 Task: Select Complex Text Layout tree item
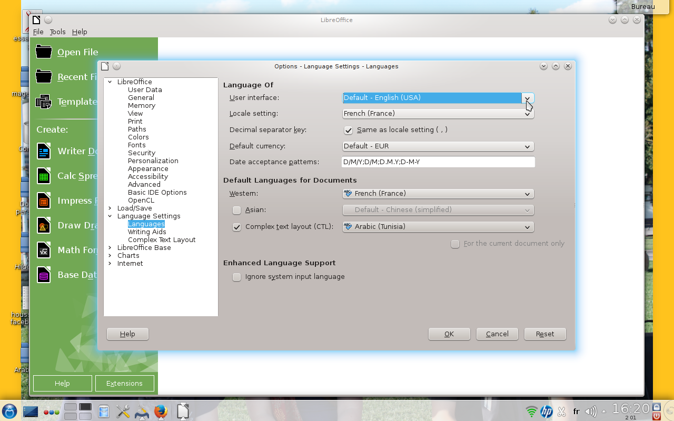(x=162, y=239)
